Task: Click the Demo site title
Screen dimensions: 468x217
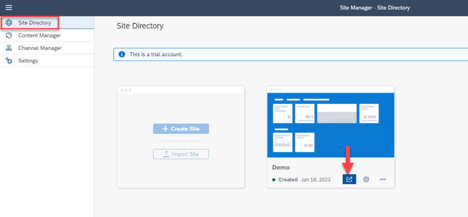Action: tap(281, 168)
